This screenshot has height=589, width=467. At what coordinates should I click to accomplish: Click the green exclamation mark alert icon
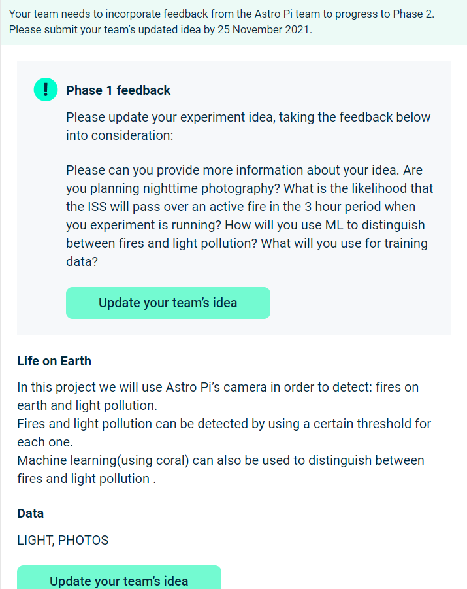46,90
